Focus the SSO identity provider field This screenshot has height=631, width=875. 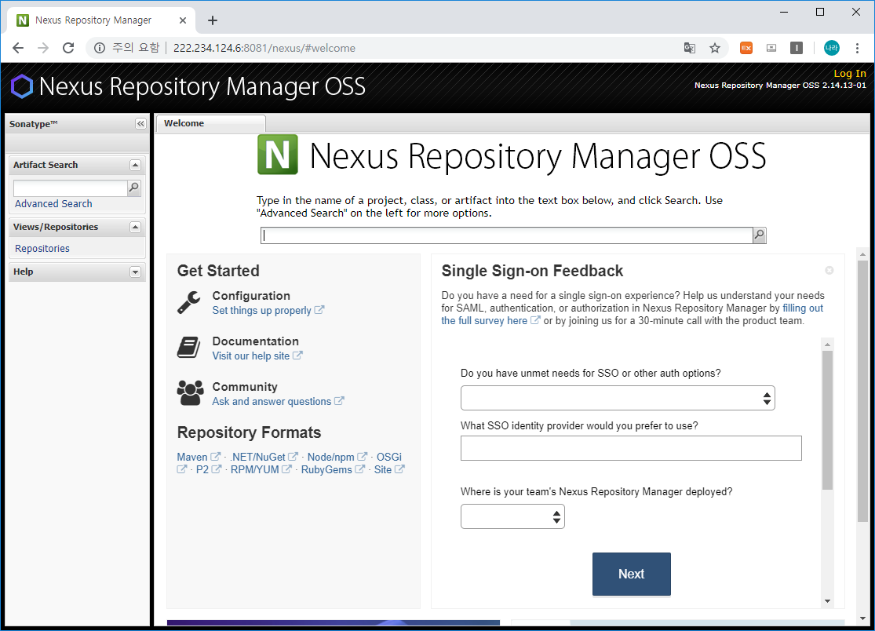click(631, 449)
